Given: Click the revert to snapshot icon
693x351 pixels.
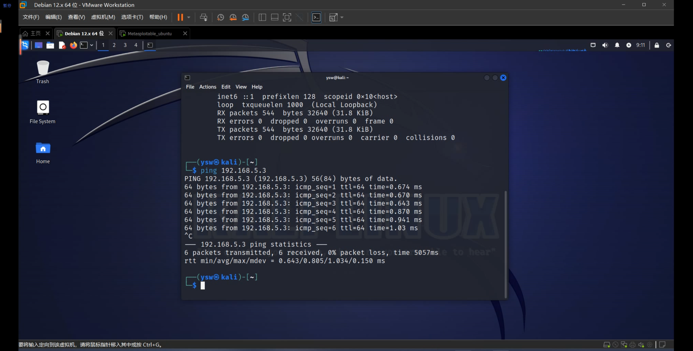Looking at the screenshot, I should [x=233, y=17].
